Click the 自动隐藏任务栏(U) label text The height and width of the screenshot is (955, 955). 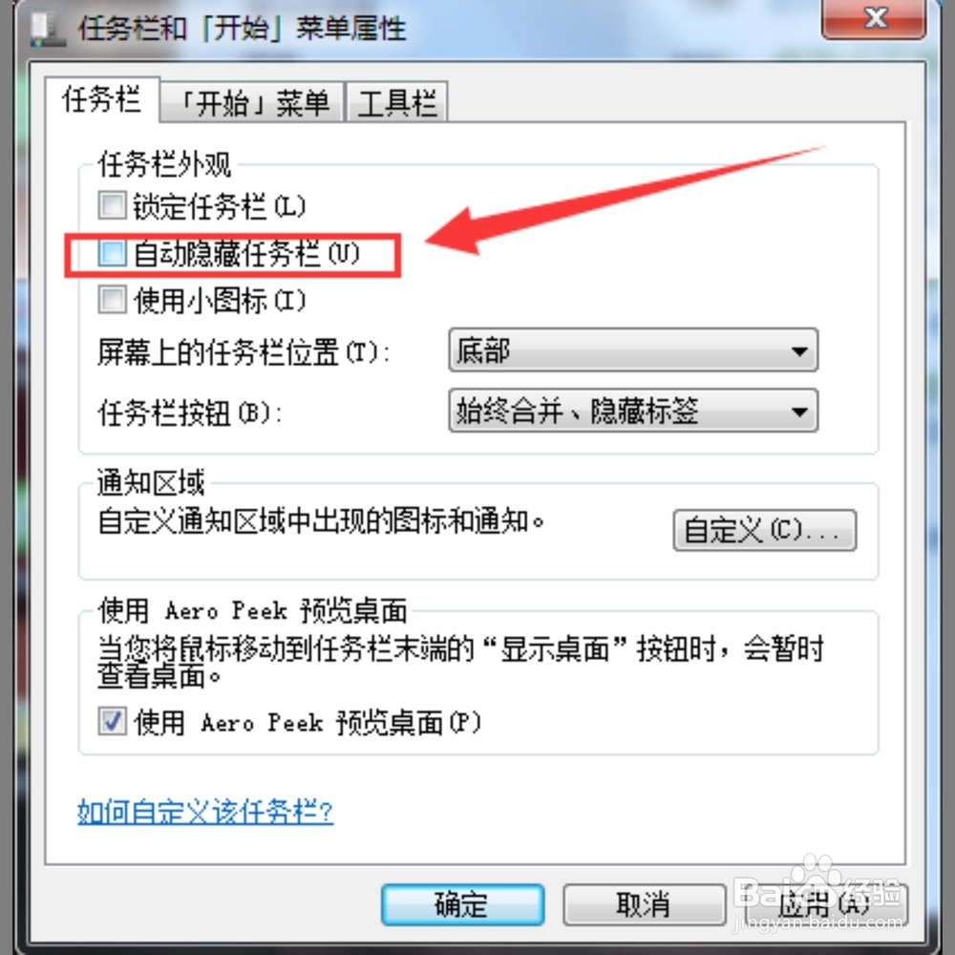pyautogui.click(x=246, y=253)
